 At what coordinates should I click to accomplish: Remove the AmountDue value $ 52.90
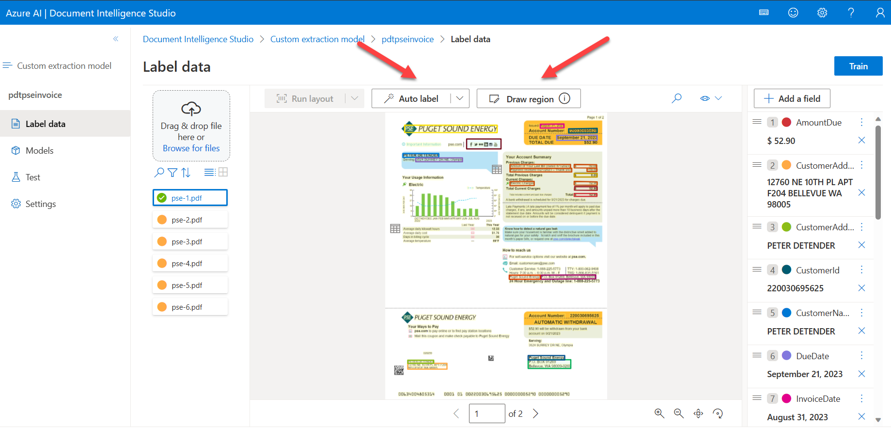tap(861, 141)
